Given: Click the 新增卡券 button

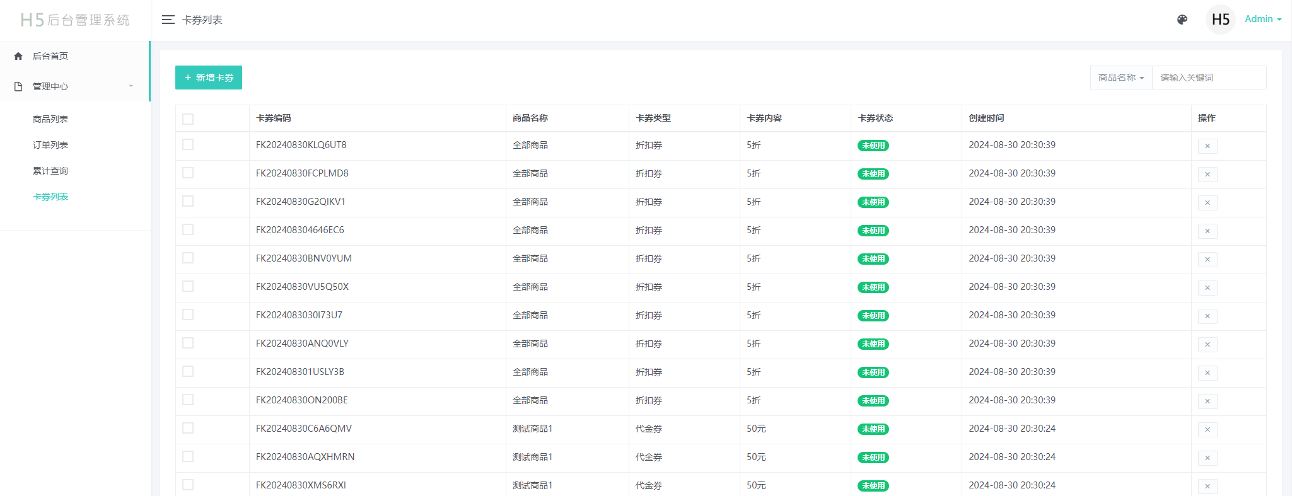Looking at the screenshot, I should [209, 78].
